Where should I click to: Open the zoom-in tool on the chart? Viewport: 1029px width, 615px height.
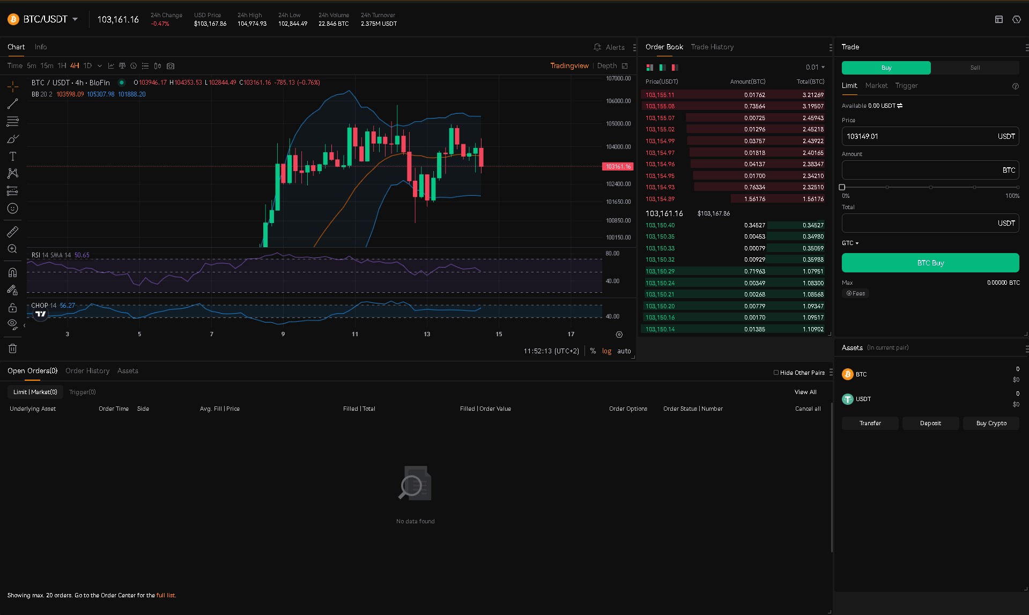tap(12, 249)
